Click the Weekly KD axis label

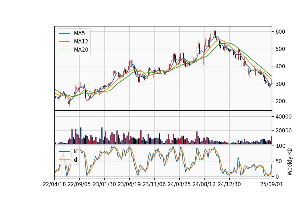[x=290, y=161]
